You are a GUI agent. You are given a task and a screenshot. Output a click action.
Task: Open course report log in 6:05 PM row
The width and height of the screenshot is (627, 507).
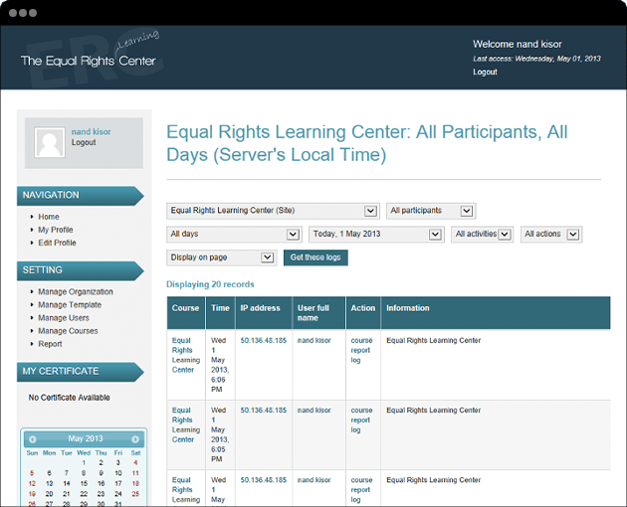361,420
